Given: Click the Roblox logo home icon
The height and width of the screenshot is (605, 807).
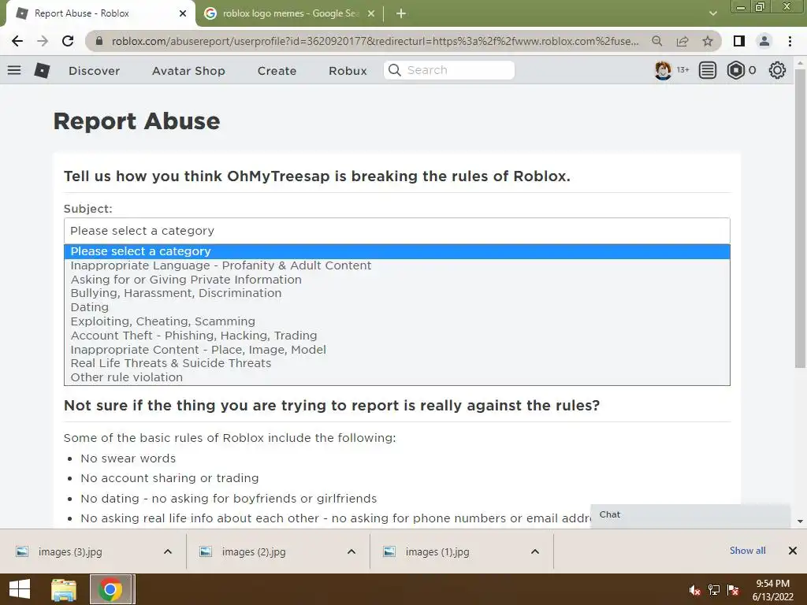Looking at the screenshot, I should point(43,70).
